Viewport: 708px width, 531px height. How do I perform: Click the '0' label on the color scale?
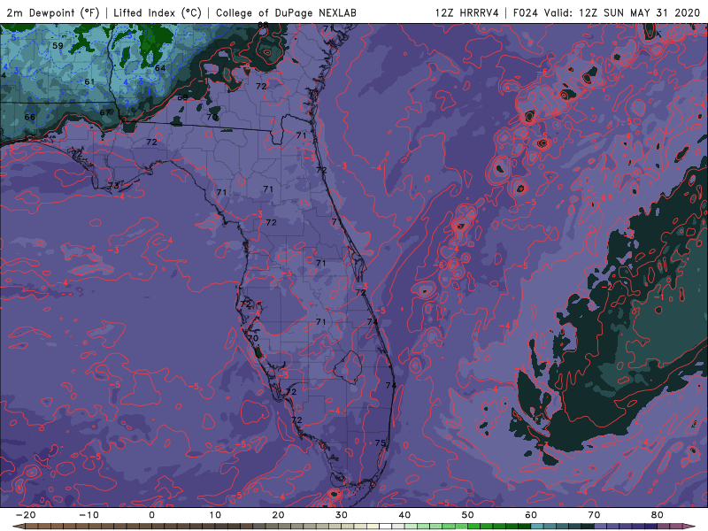click(151, 515)
